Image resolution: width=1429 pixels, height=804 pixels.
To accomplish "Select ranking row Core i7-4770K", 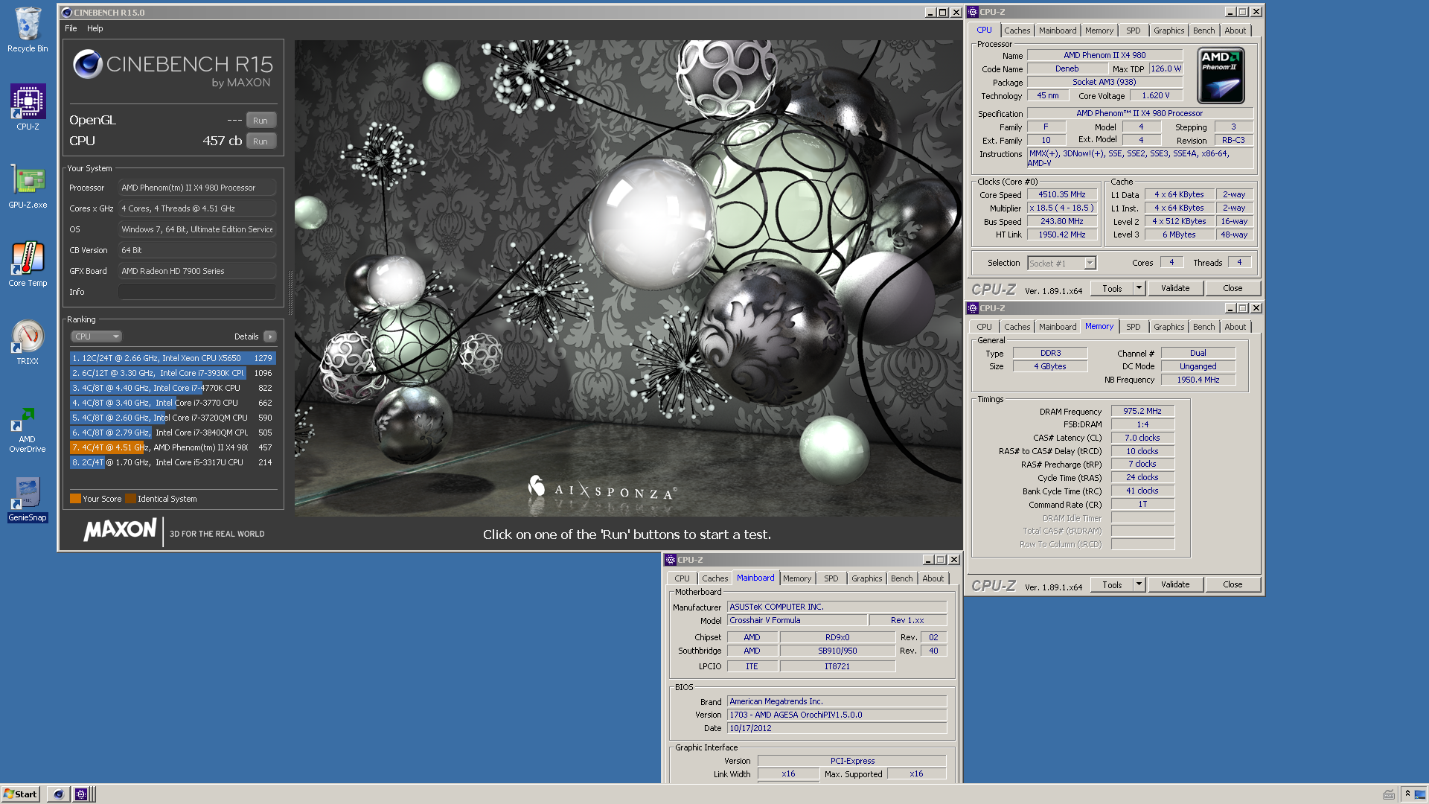I will coord(173,388).
